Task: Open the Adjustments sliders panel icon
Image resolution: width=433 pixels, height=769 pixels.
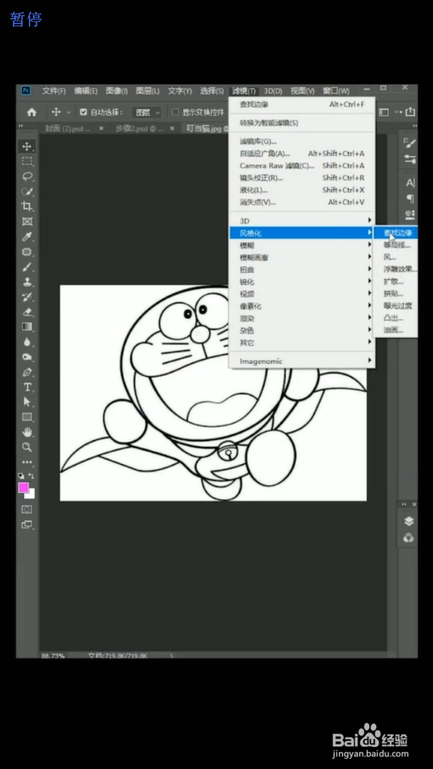Action: 409,160
